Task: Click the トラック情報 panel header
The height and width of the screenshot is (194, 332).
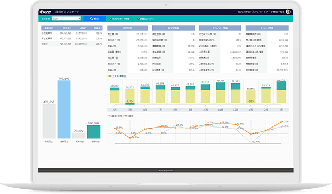Action: coord(267,28)
